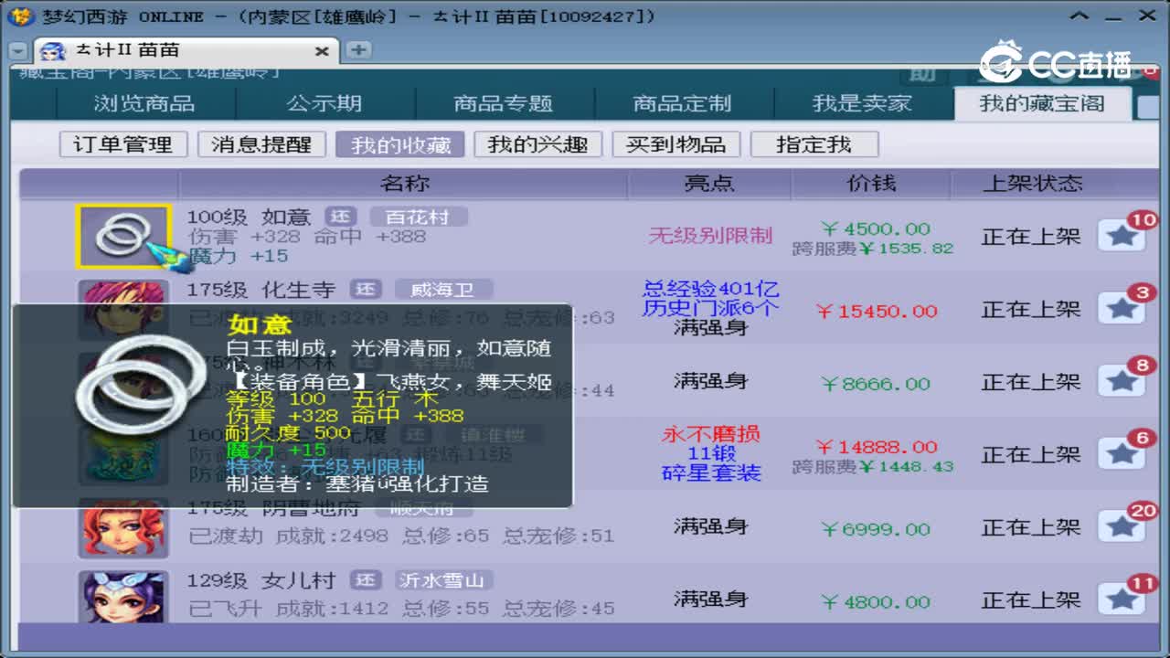Click the 还 tag beside 175级 化生寺

[x=367, y=290]
